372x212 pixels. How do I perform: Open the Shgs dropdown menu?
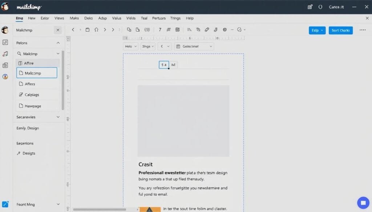pyautogui.click(x=147, y=46)
